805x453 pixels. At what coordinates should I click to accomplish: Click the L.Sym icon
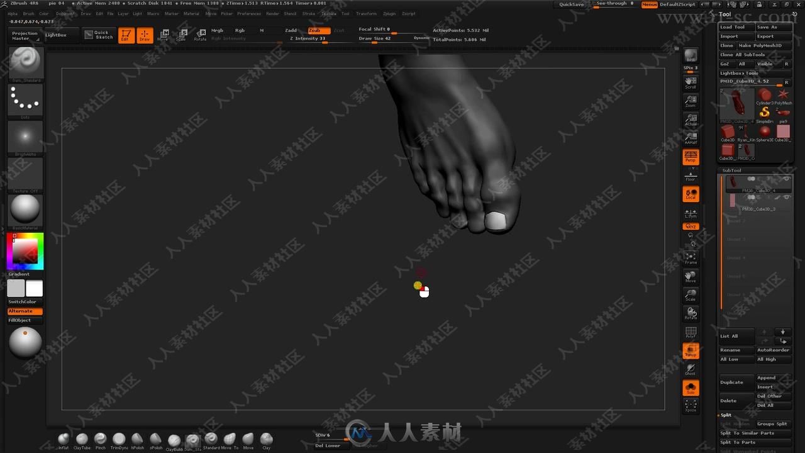coord(691,213)
